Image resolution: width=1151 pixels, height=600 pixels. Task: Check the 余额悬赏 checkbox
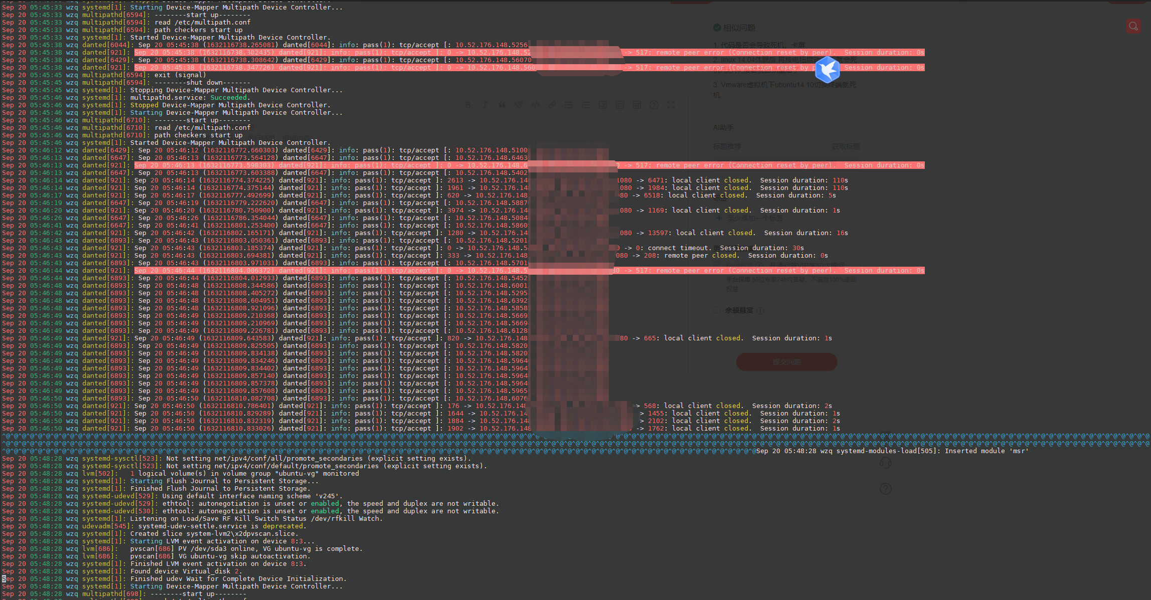pyautogui.click(x=717, y=310)
